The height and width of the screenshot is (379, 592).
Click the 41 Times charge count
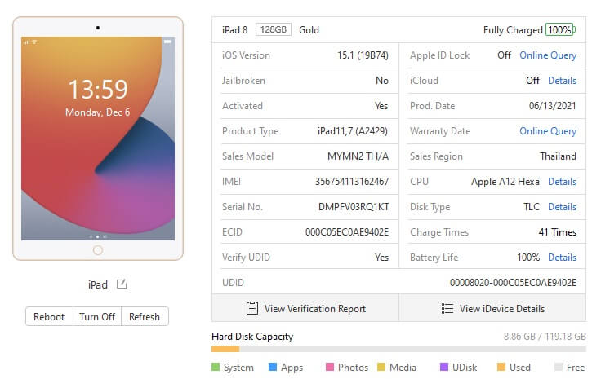[x=557, y=232]
